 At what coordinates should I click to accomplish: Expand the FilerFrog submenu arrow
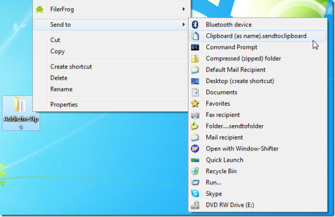184,9
